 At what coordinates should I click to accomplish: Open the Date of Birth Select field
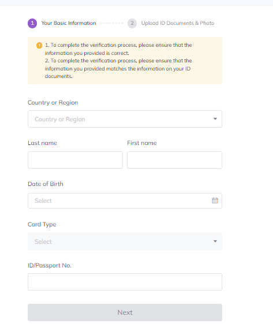pos(125,200)
